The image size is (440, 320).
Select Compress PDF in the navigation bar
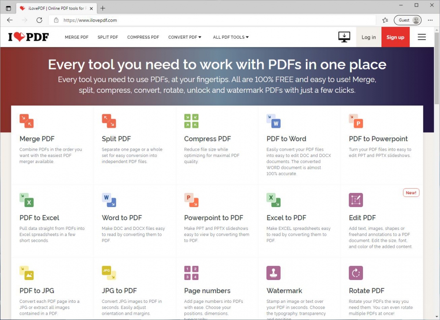[x=143, y=37]
